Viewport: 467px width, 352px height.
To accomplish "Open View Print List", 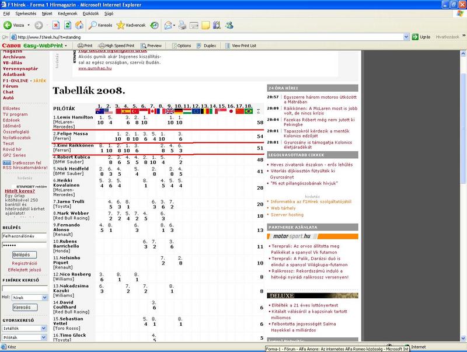I will tap(241, 46).
